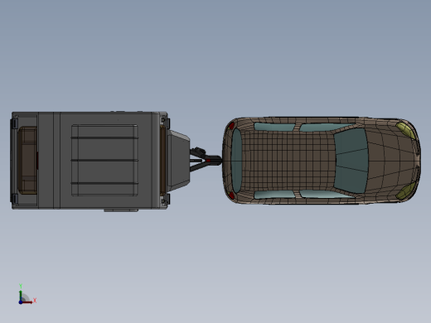The image size is (431, 323).
Task: Pick the lower yellow headlight of the car
Action: click(405, 191)
